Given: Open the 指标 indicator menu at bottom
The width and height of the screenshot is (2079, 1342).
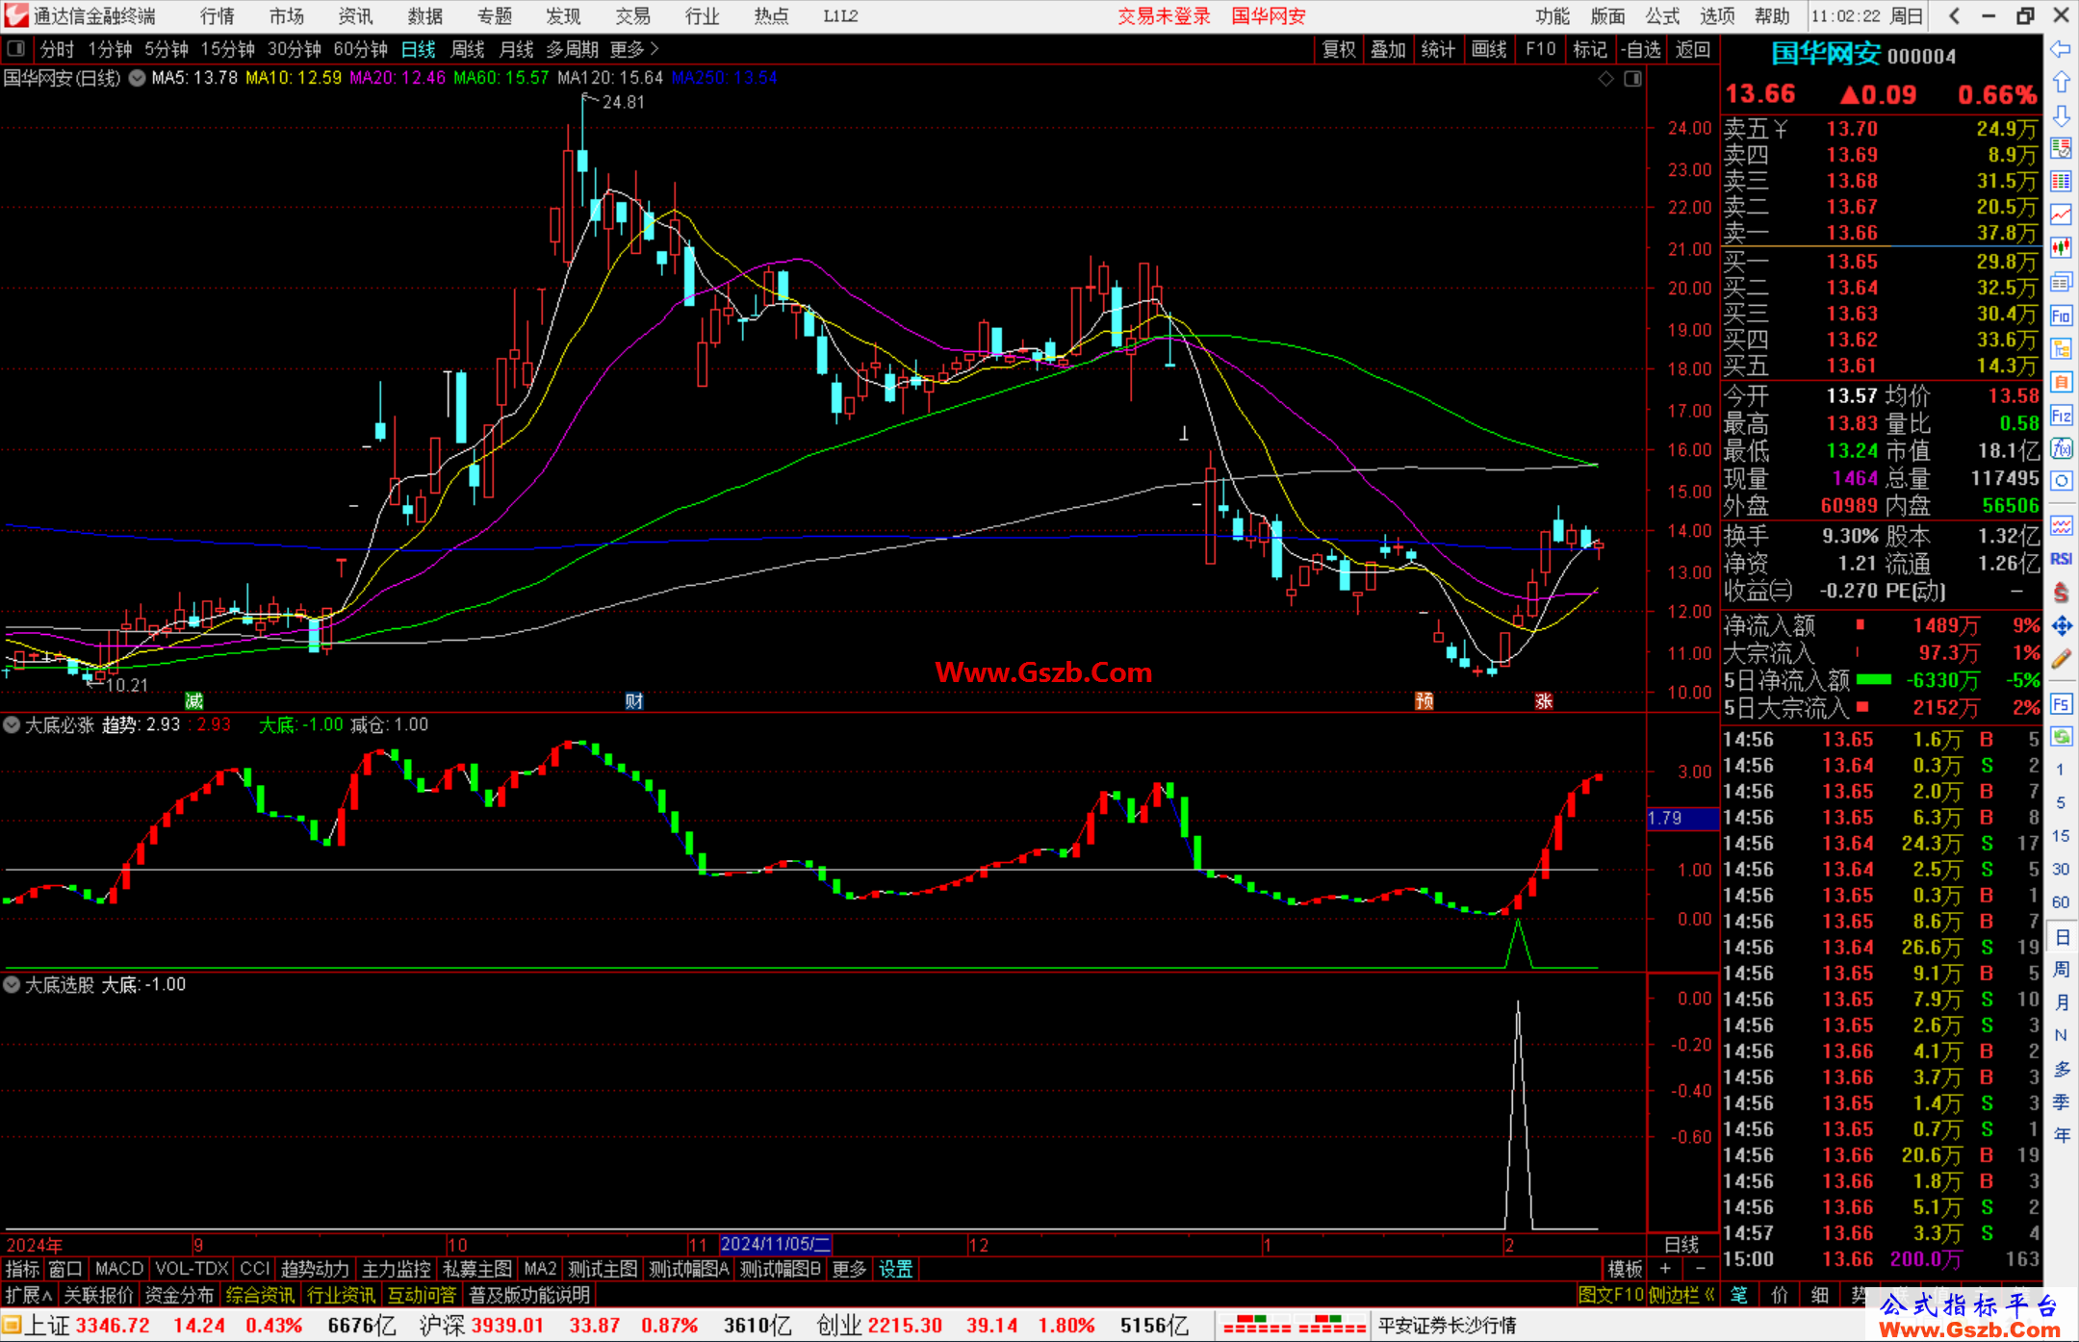Looking at the screenshot, I should point(22,1269).
